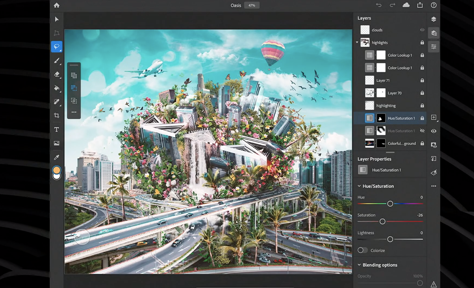
Task: Select the Type tool
Action: pos(56,130)
